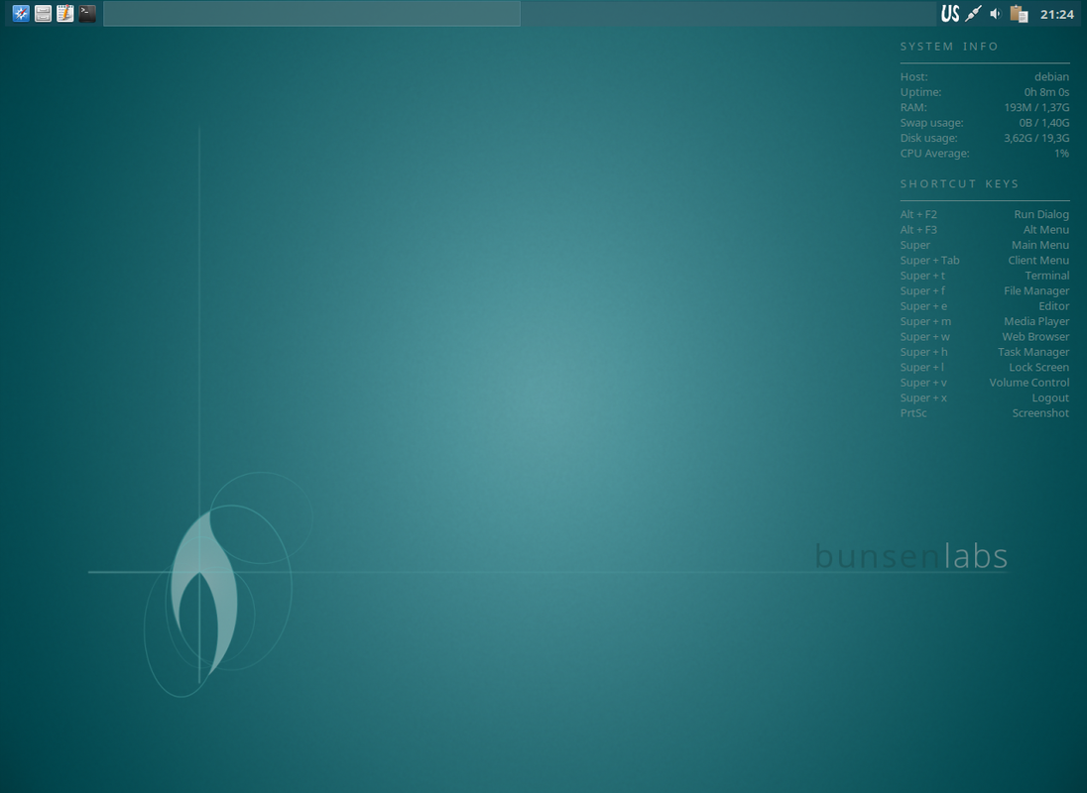
Task: Launch the web browser from the panel
Action: click(21, 13)
